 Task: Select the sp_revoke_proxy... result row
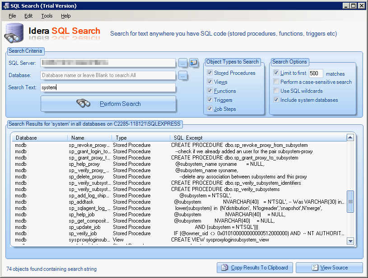(x=180, y=145)
